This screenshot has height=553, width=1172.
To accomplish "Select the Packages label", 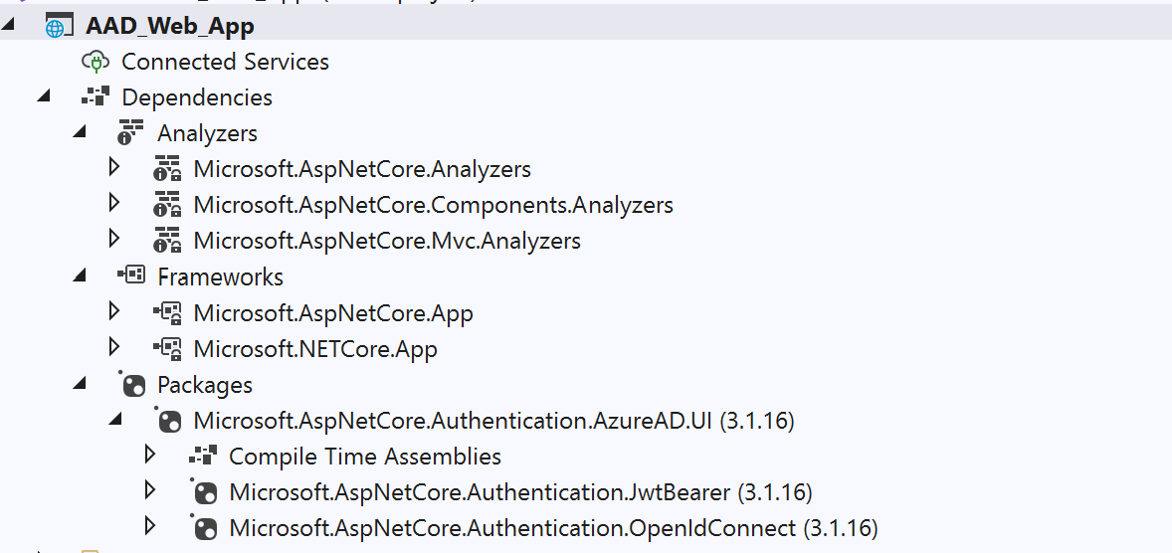I will coord(205,385).
